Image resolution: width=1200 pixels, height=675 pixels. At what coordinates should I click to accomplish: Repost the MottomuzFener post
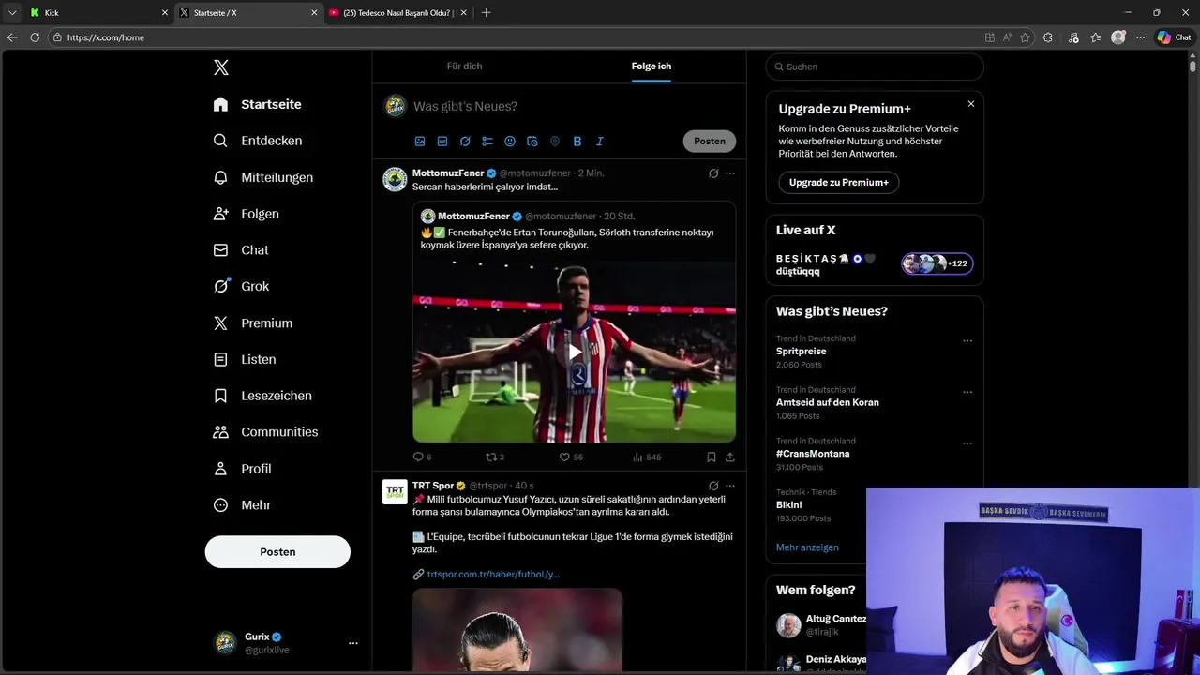click(495, 457)
